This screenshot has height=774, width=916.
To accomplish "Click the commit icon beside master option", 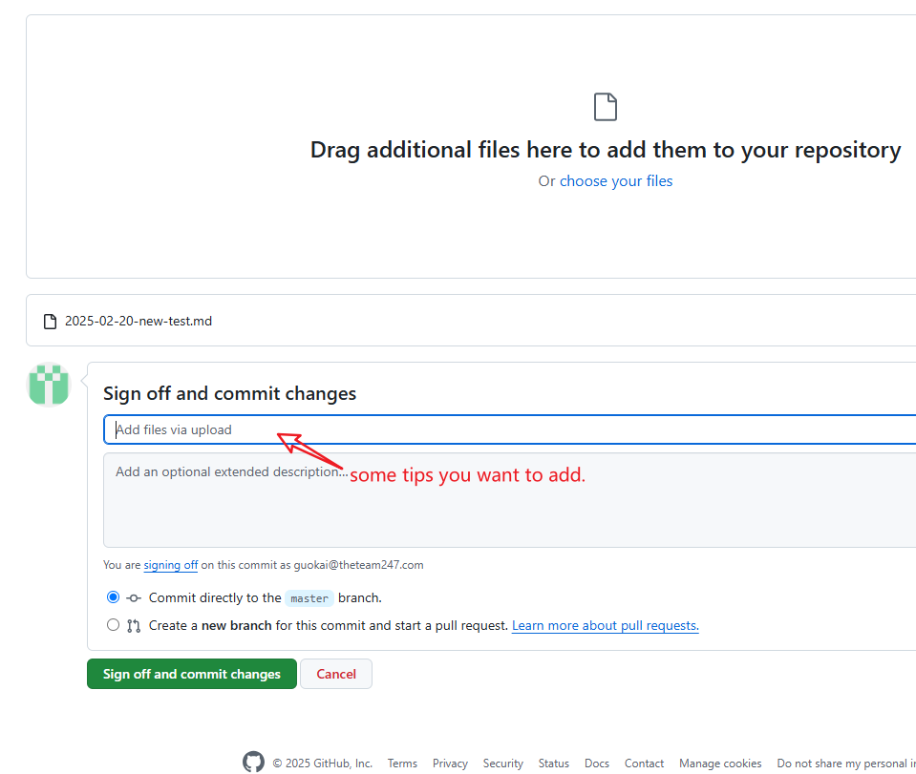I will click(134, 597).
